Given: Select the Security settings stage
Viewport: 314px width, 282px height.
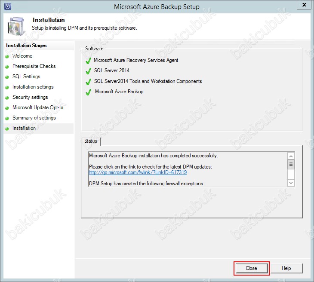Looking at the screenshot, I should click(30, 97).
